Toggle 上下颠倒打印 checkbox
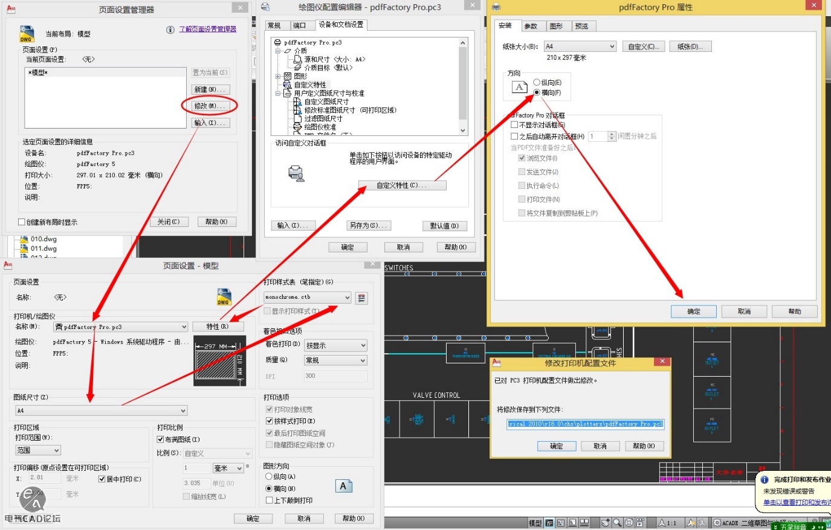The height and width of the screenshot is (530, 831). (x=270, y=500)
